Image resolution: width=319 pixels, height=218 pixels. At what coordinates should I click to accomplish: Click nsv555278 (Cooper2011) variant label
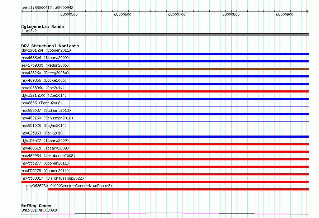coord(45,171)
